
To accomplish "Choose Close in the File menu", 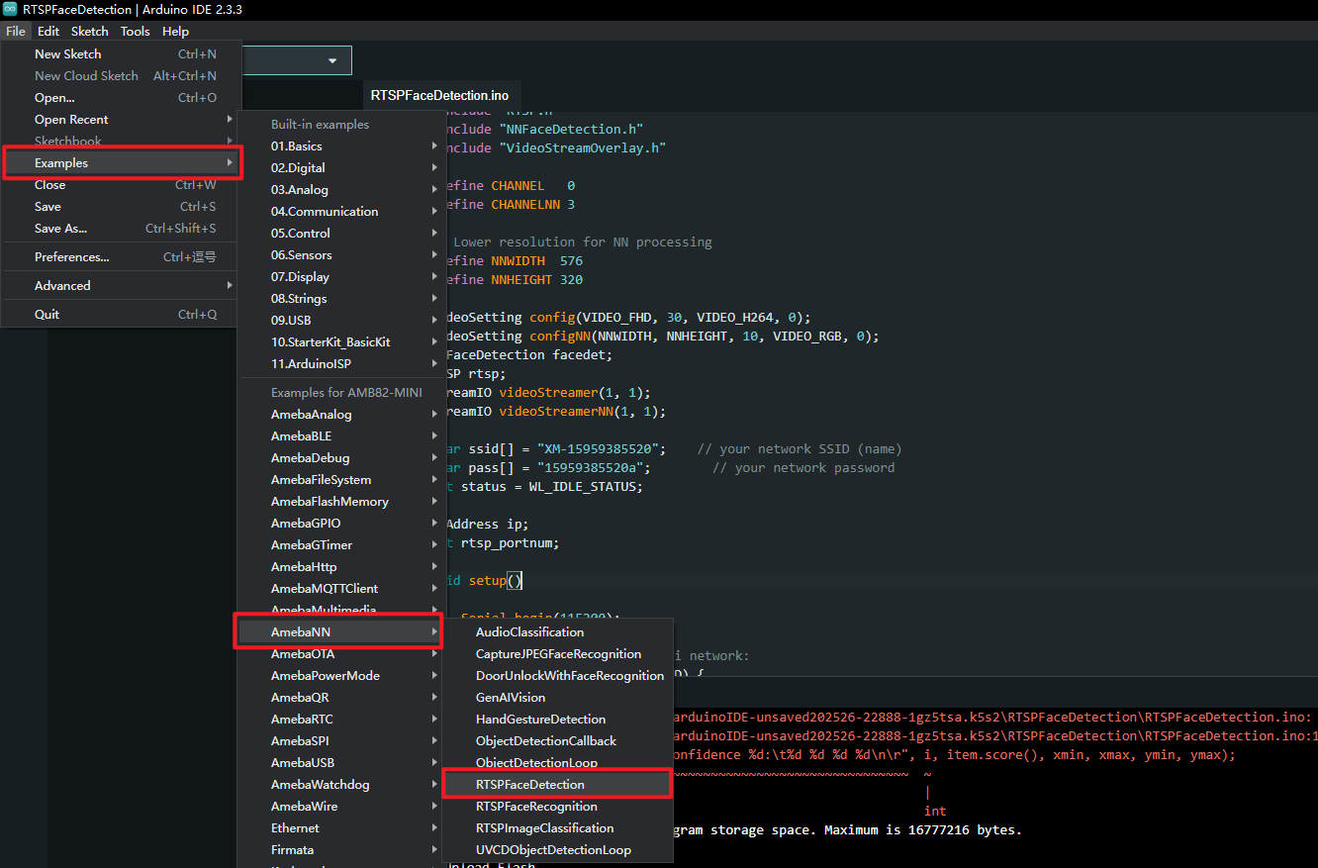I will coord(122,185).
